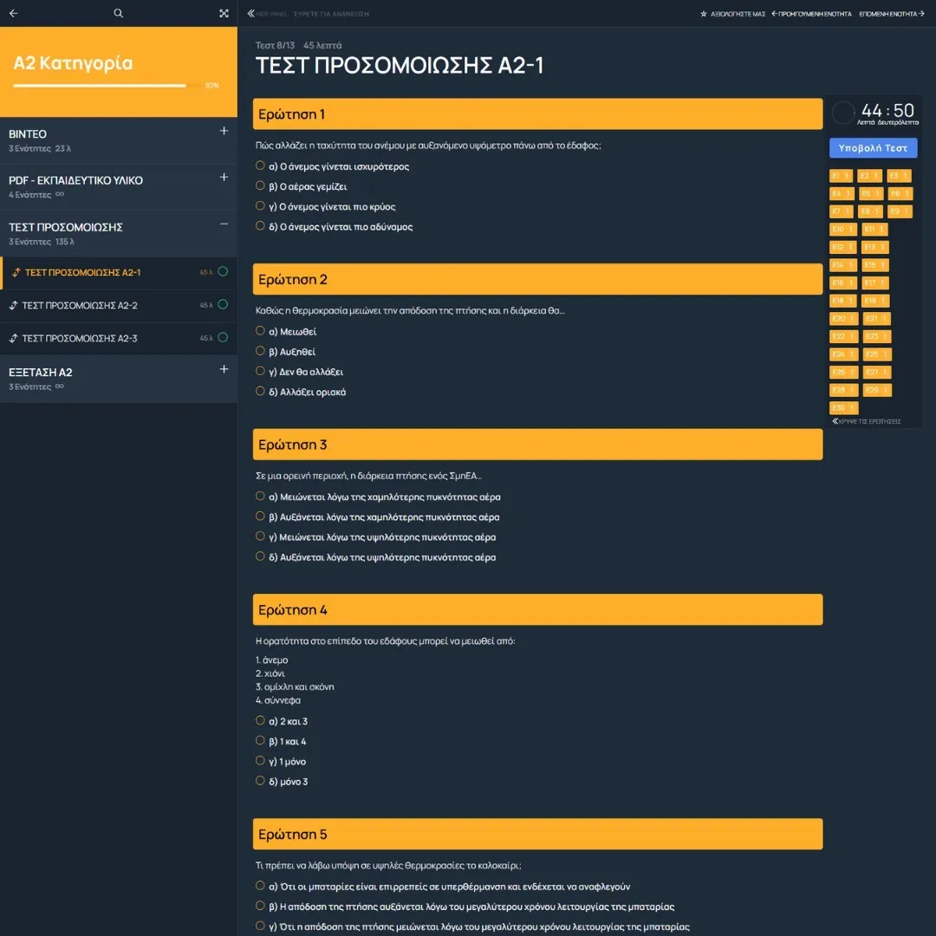Jump to question E12 in navigator
Image resolution: width=936 pixels, height=936 pixels.
[843, 247]
